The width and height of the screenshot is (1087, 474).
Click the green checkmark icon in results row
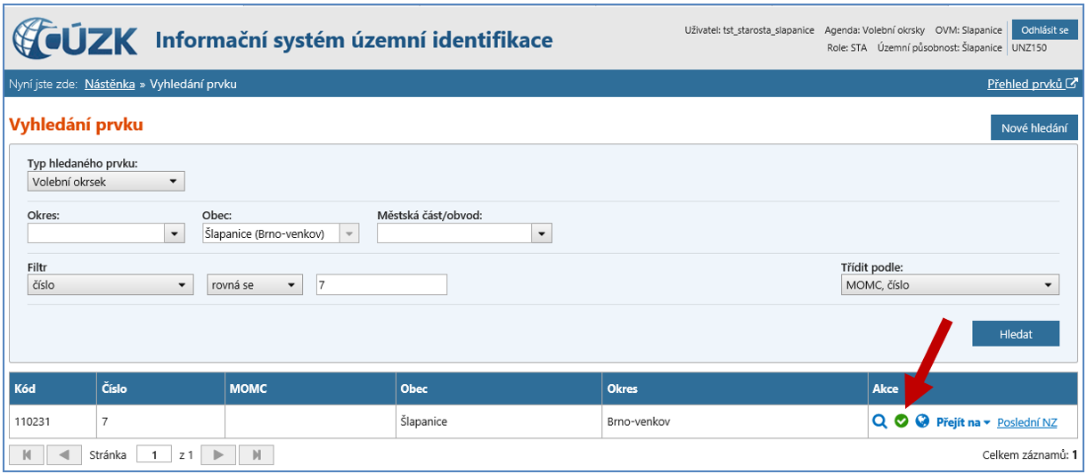(x=901, y=421)
